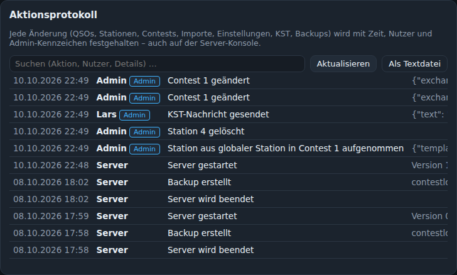The width and height of the screenshot is (457, 275).
Task: Click the search field for actions, users, details
Action: click(157, 63)
